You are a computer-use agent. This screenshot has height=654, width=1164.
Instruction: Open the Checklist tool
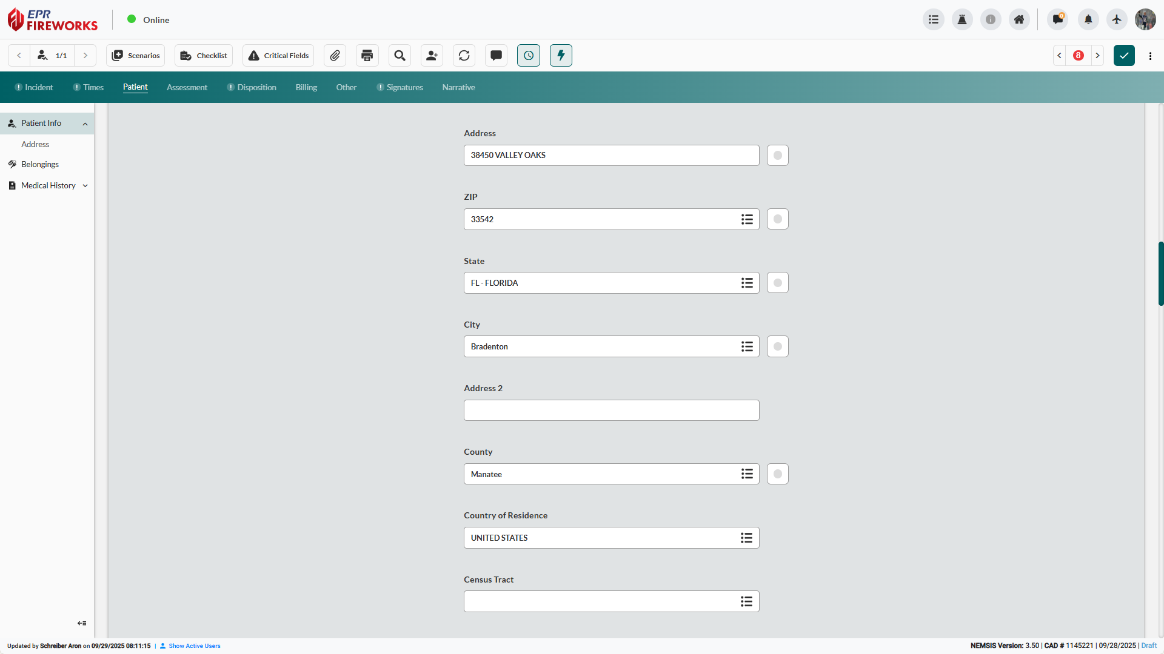tap(203, 55)
